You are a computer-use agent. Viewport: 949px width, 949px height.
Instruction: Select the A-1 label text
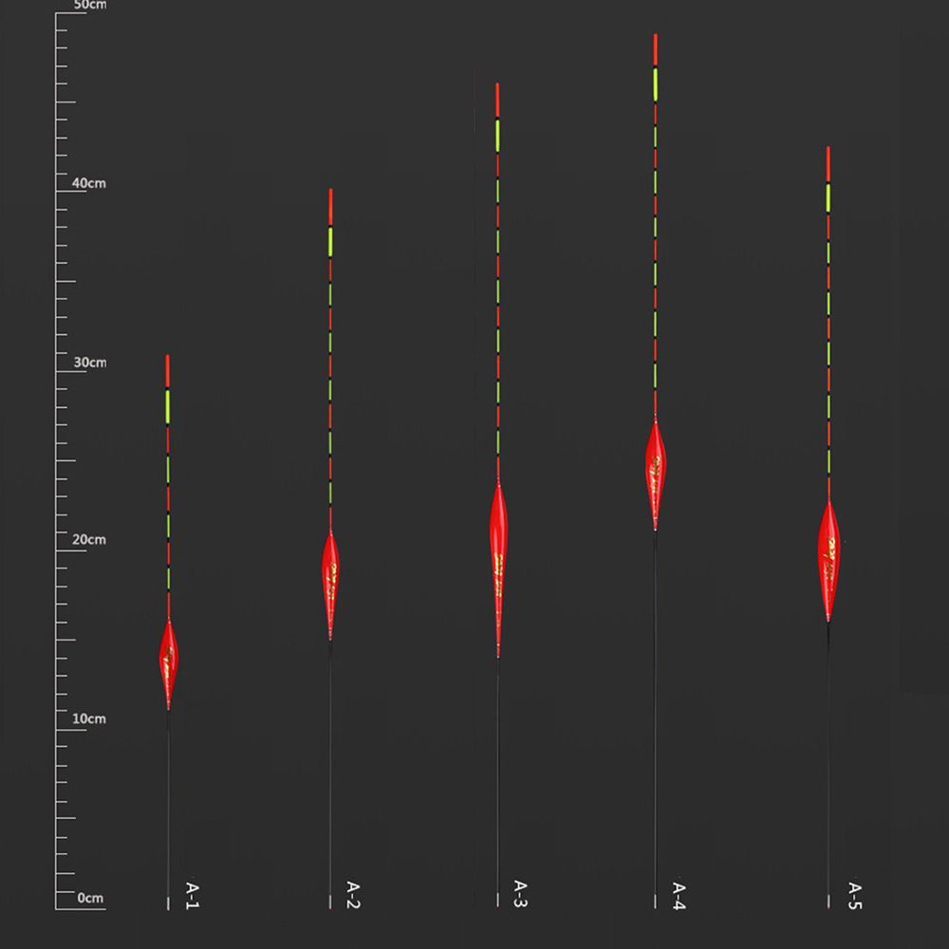[x=192, y=895]
